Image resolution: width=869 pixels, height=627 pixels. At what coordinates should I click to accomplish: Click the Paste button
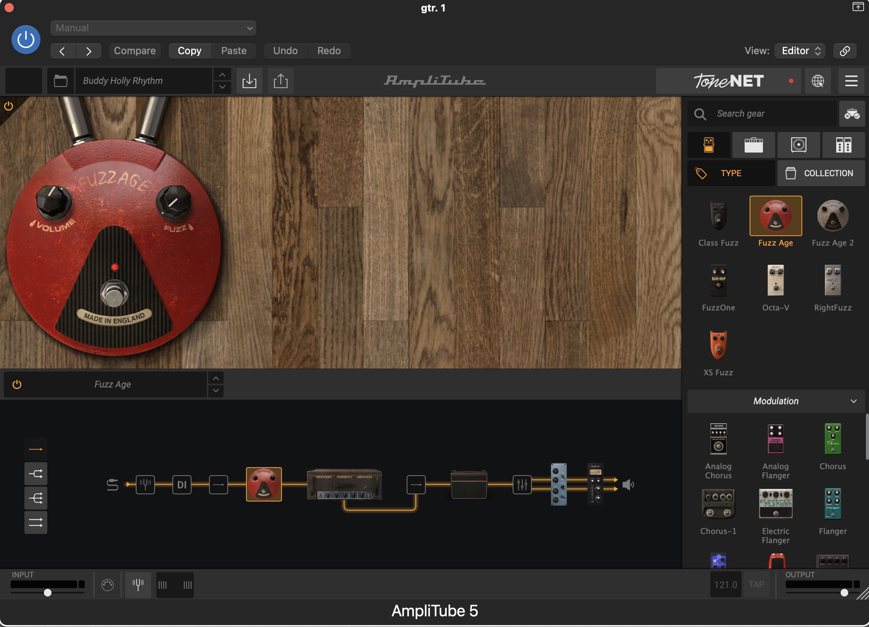point(234,51)
